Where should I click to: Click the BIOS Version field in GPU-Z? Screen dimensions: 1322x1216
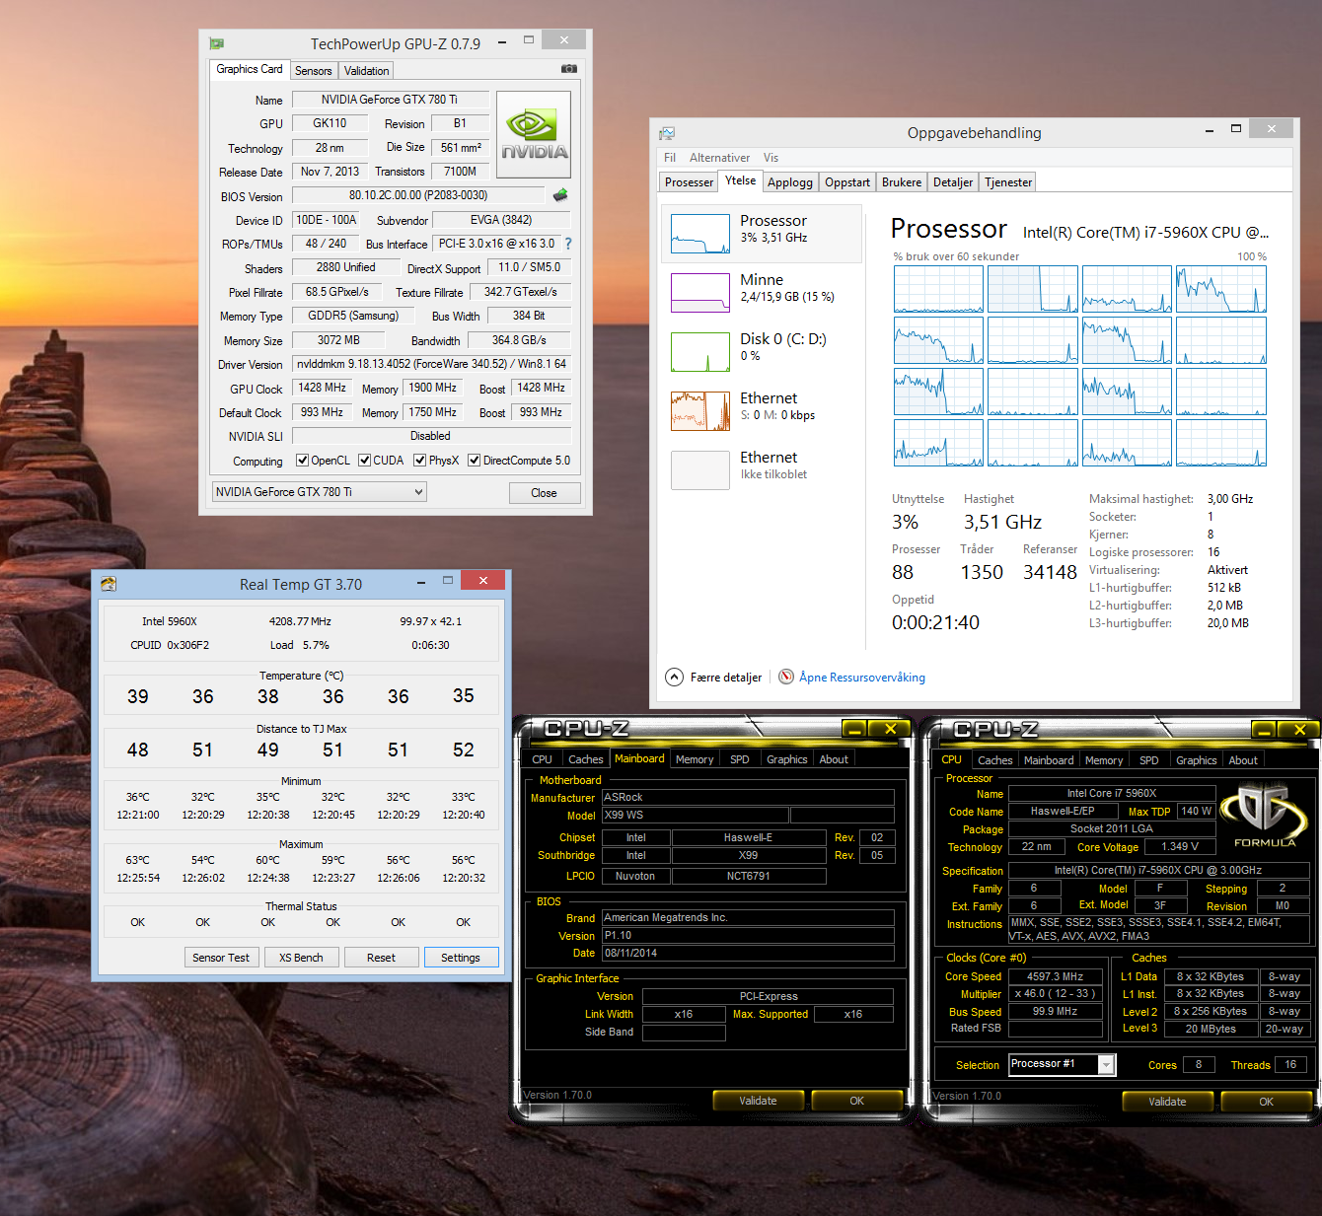[x=418, y=195]
